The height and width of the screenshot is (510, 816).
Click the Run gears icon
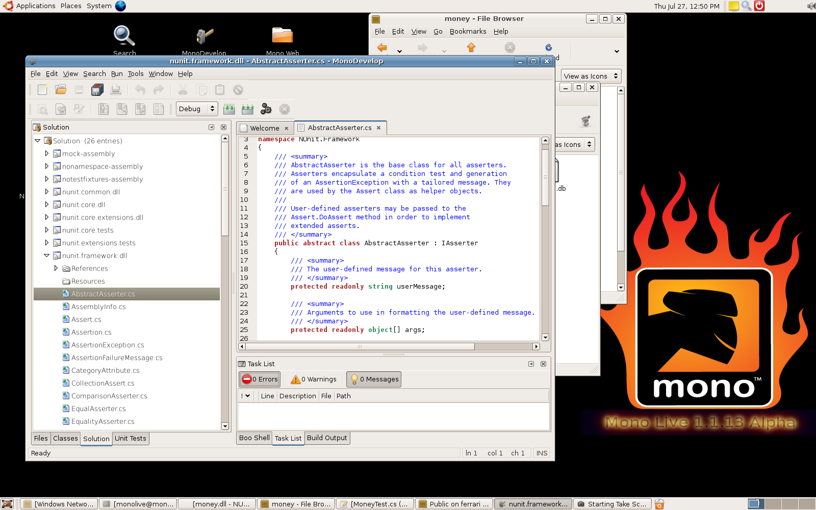point(266,109)
